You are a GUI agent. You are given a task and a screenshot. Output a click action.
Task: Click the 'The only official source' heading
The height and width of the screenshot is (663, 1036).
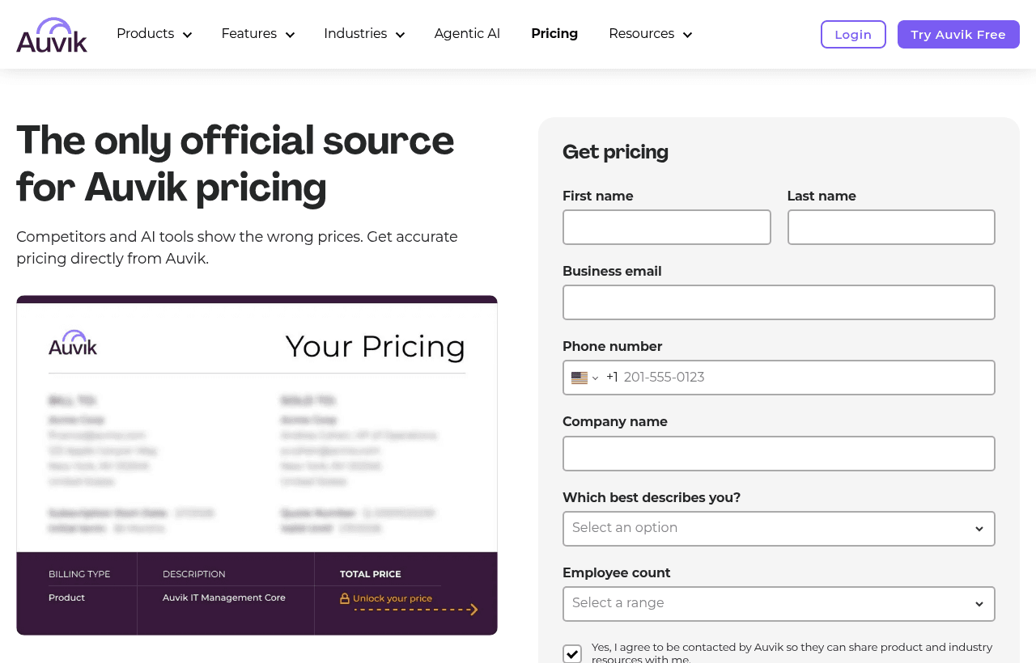[236, 165]
